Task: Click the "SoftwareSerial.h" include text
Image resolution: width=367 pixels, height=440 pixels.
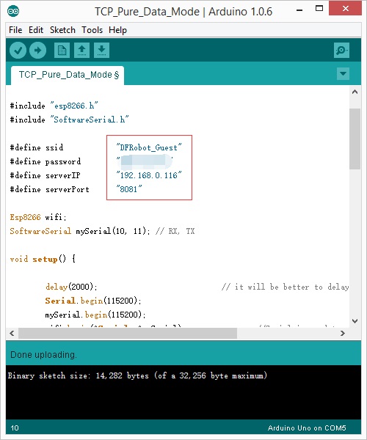Action: [90, 120]
